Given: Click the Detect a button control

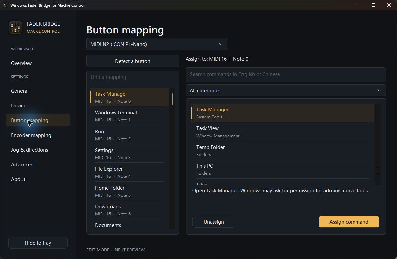Looking at the screenshot, I should (133, 61).
